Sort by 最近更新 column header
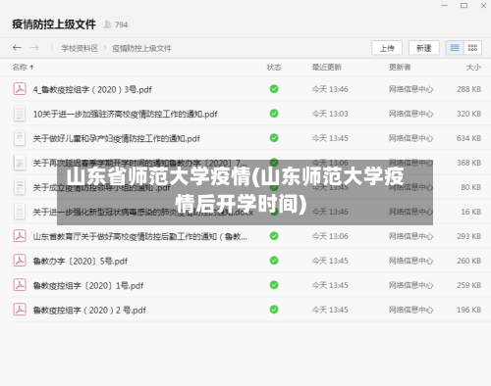Image resolution: width=491 pixels, height=386 pixels. [327, 68]
